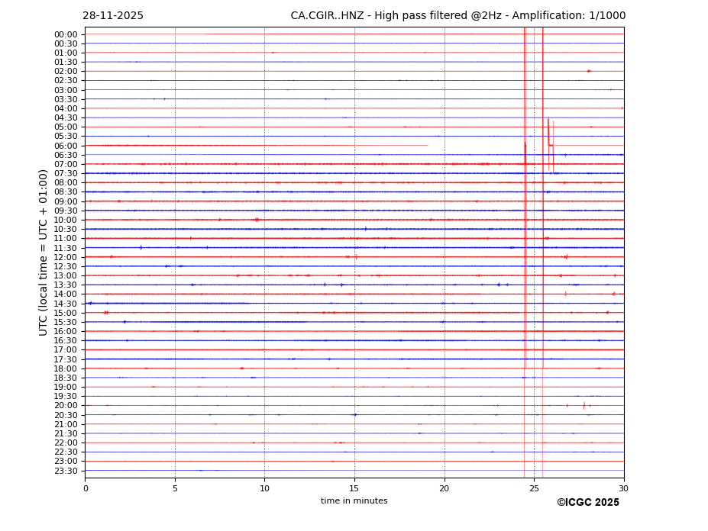
Task: Select the x-axis tick label 25
Action: [534, 489]
